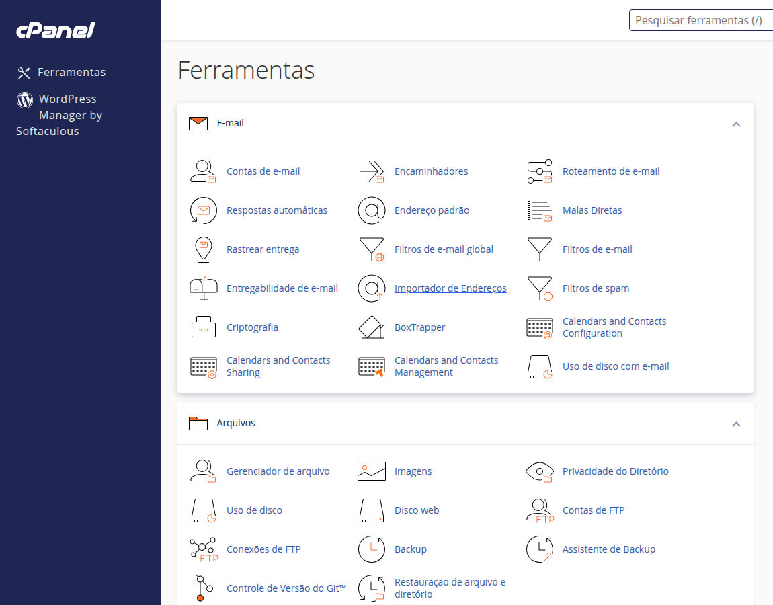This screenshot has height=605, width=773.
Task: Open the Respostas automáticas link
Action: pos(276,210)
